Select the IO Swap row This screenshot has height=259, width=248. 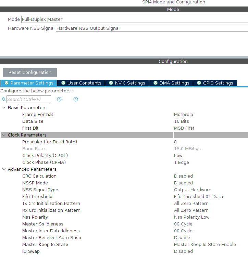click(124, 251)
